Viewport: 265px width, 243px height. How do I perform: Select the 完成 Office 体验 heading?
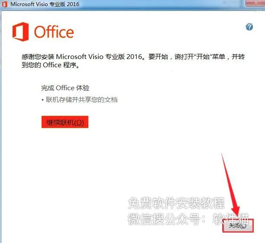click(x=65, y=88)
